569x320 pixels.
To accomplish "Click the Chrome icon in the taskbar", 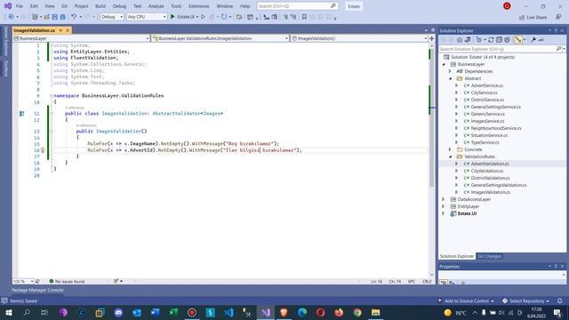I will [357, 312].
